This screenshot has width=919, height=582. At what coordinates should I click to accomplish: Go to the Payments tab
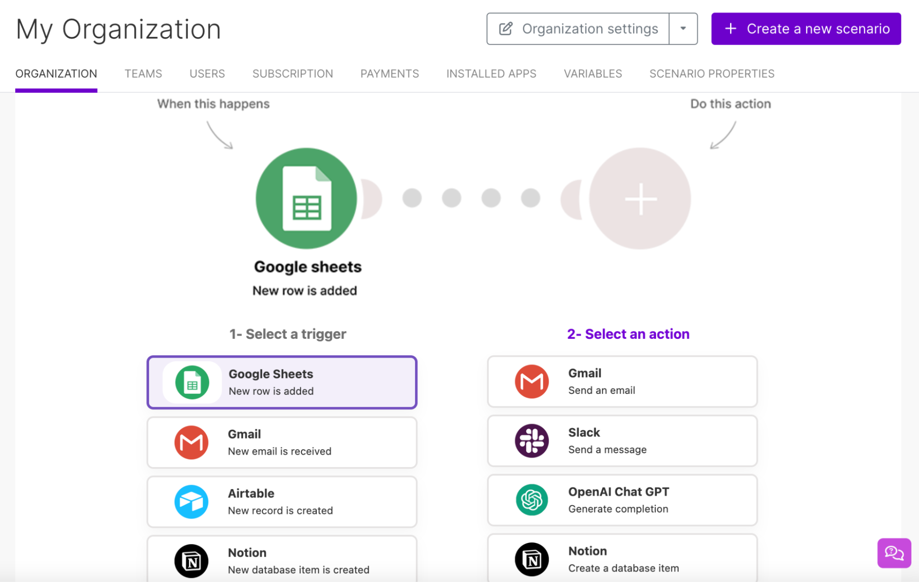click(390, 74)
